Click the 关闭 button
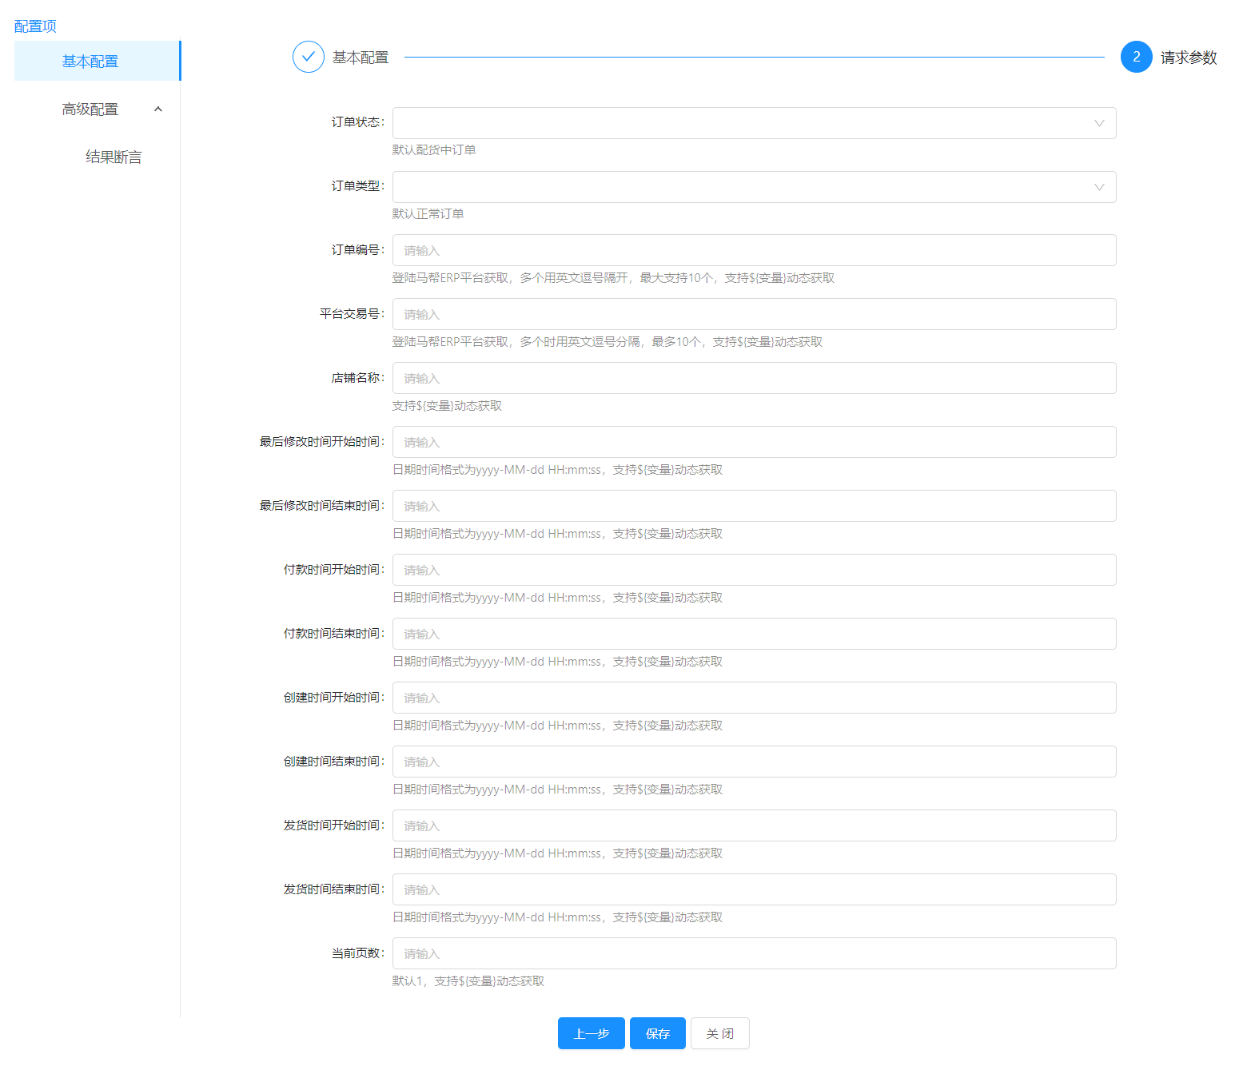The height and width of the screenshot is (1070, 1239). click(x=719, y=1033)
